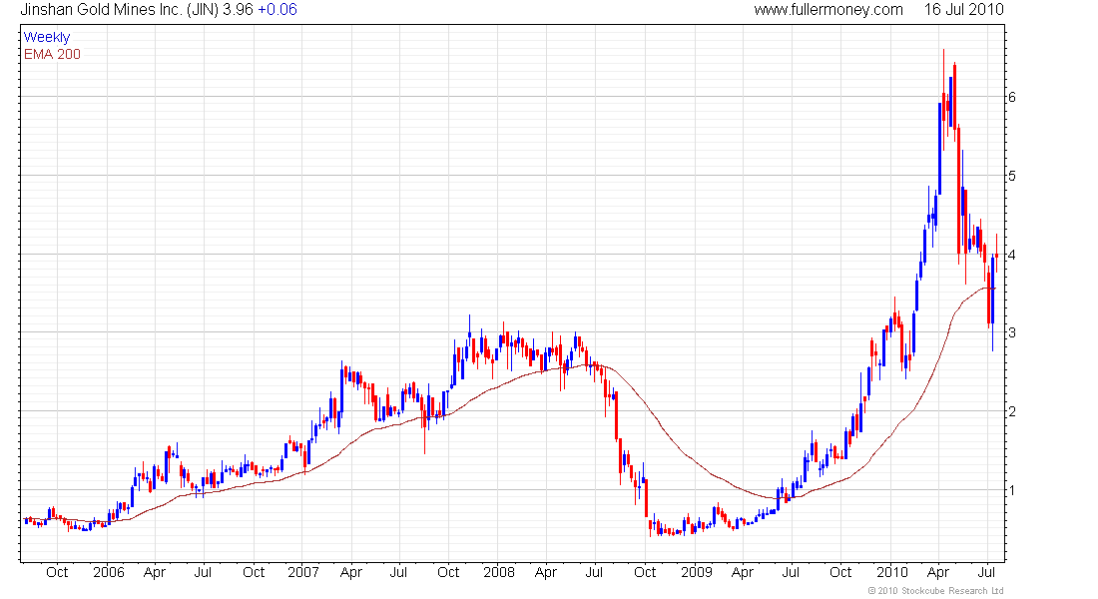Click the y-axis label 2
The width and height of the screenshot is (1098, 599).
[x=1012, y=412]
